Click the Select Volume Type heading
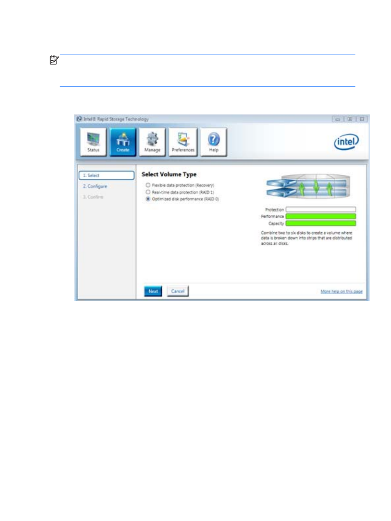This screenshot has width=391, height=521. (169, 174)
